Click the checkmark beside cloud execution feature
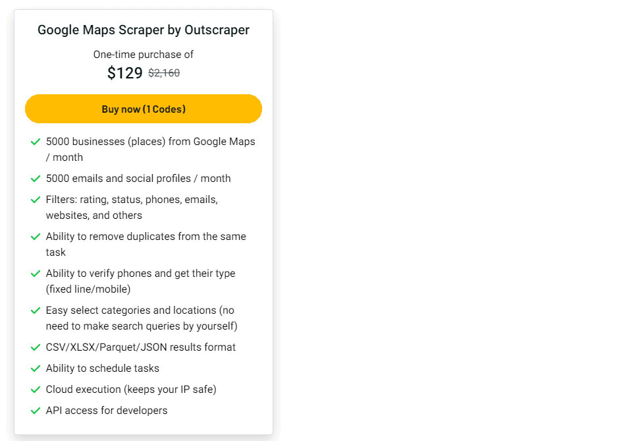 pyautogui.click(x=36, y=390)
